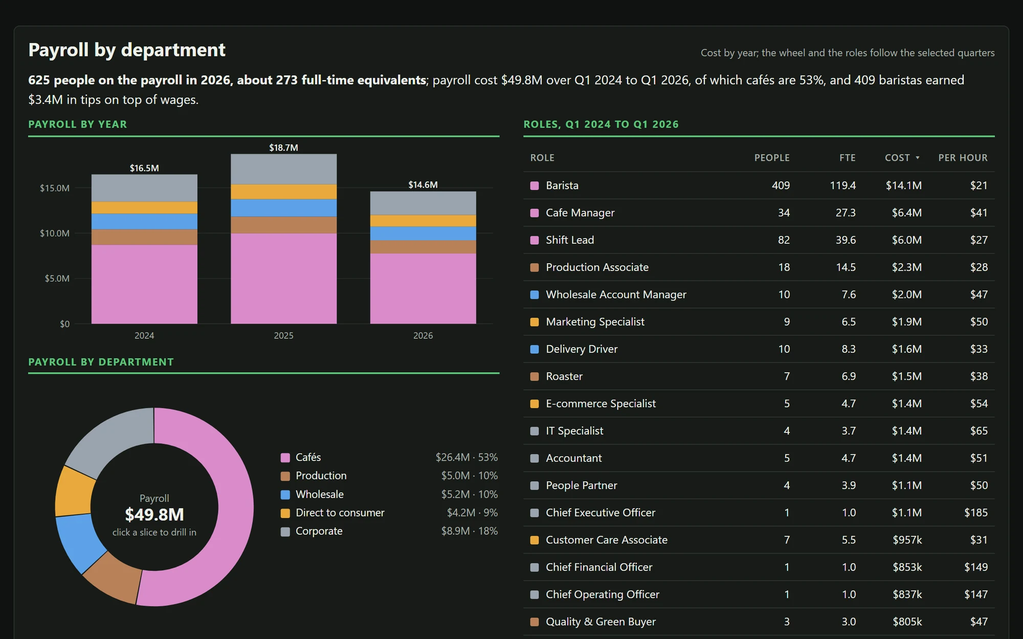Image resolution: width=1023 pixels, height=639 pixels.
Task: Click the Barista role row
Action: click(x=759, y=186)
